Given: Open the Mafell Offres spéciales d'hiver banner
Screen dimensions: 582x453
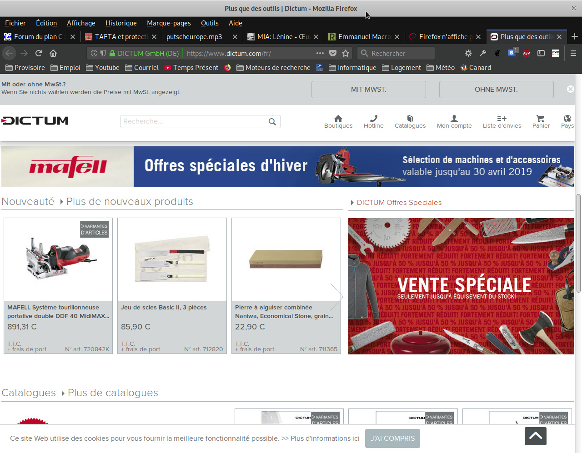Looking at the screenshot, I should pyautogui.click(x=288, y=167).
